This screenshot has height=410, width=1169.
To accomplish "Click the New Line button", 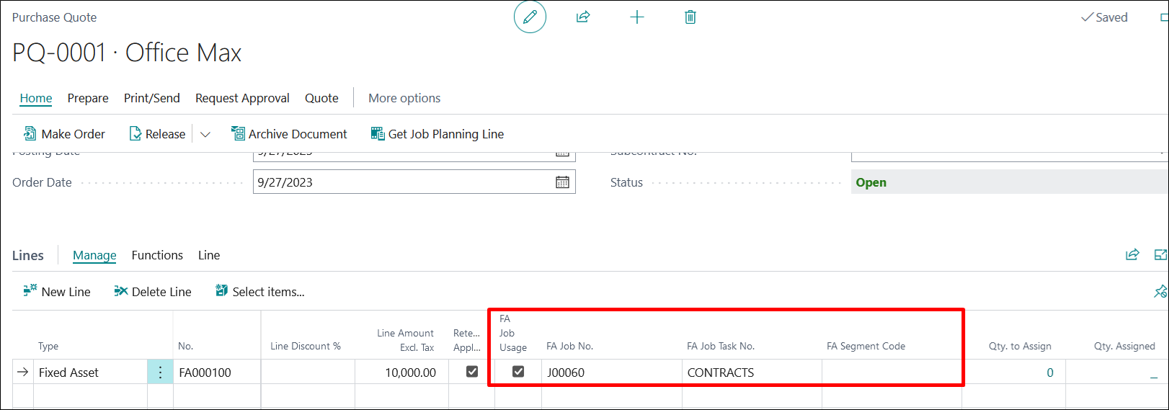I will [x=58, y=292].
